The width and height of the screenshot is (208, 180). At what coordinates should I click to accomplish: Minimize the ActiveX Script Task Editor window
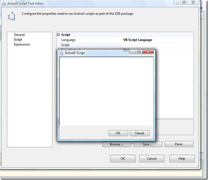pyautogui.click(x=177, y=2)
